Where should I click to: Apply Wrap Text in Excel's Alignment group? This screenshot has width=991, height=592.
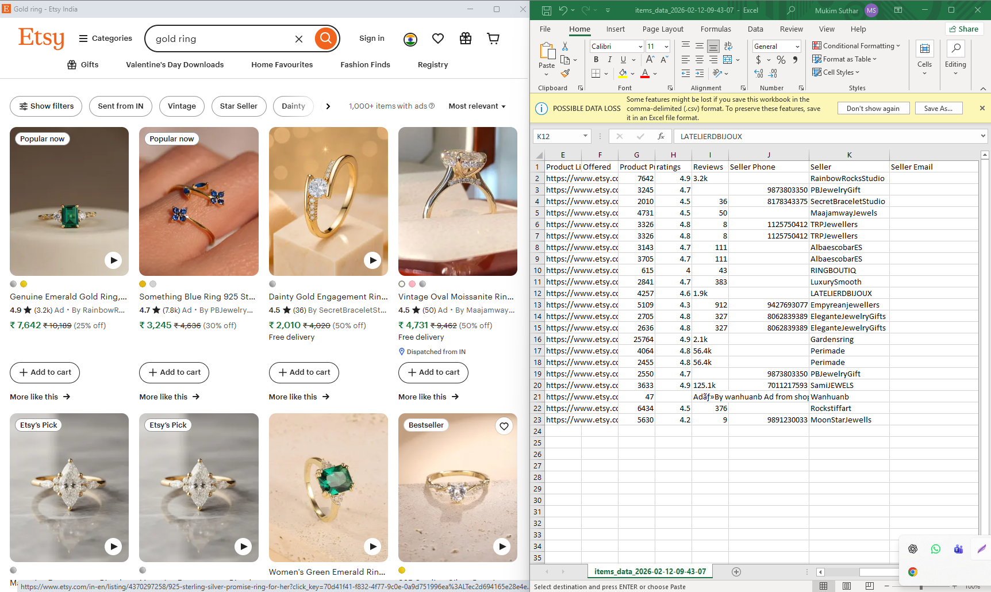tap(728, 46)
